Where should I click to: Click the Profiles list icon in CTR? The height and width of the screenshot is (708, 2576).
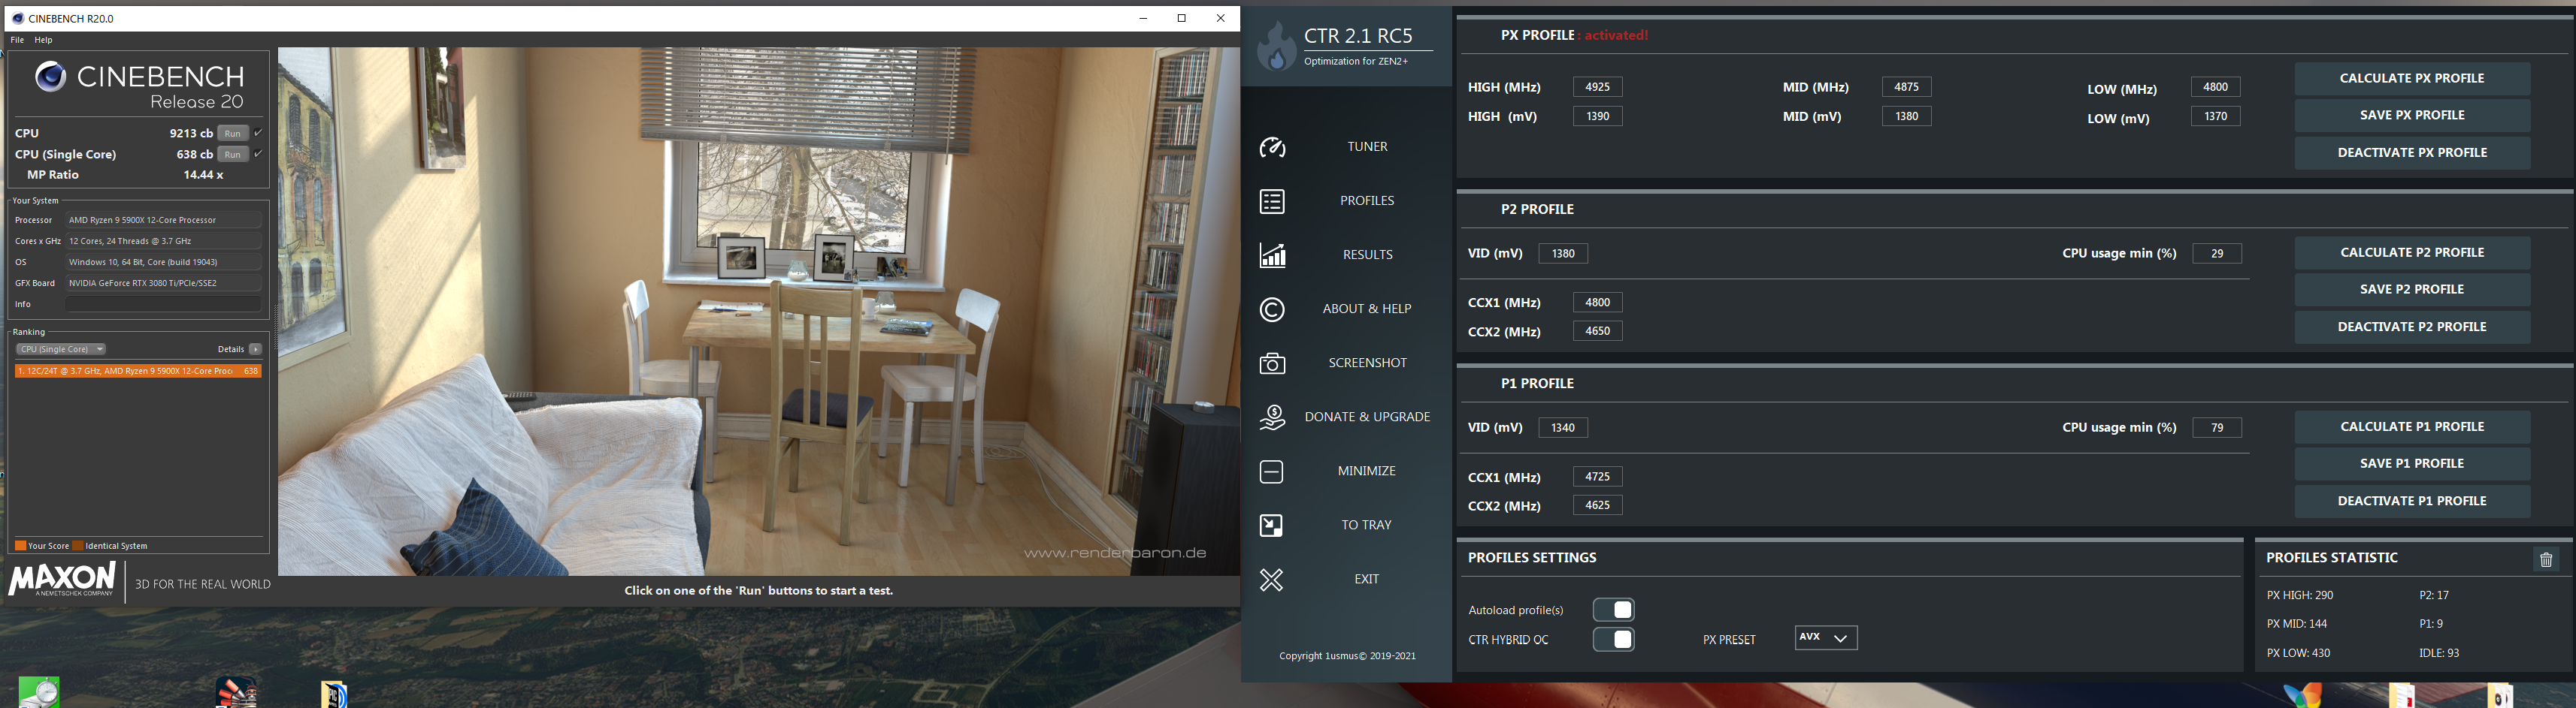pos(1272,202)
